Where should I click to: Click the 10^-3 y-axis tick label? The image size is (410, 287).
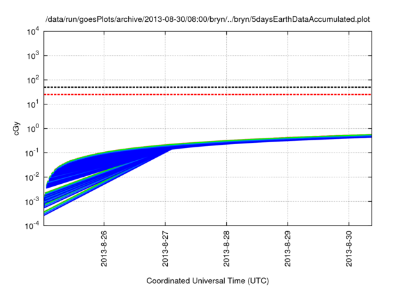point(33,202)
